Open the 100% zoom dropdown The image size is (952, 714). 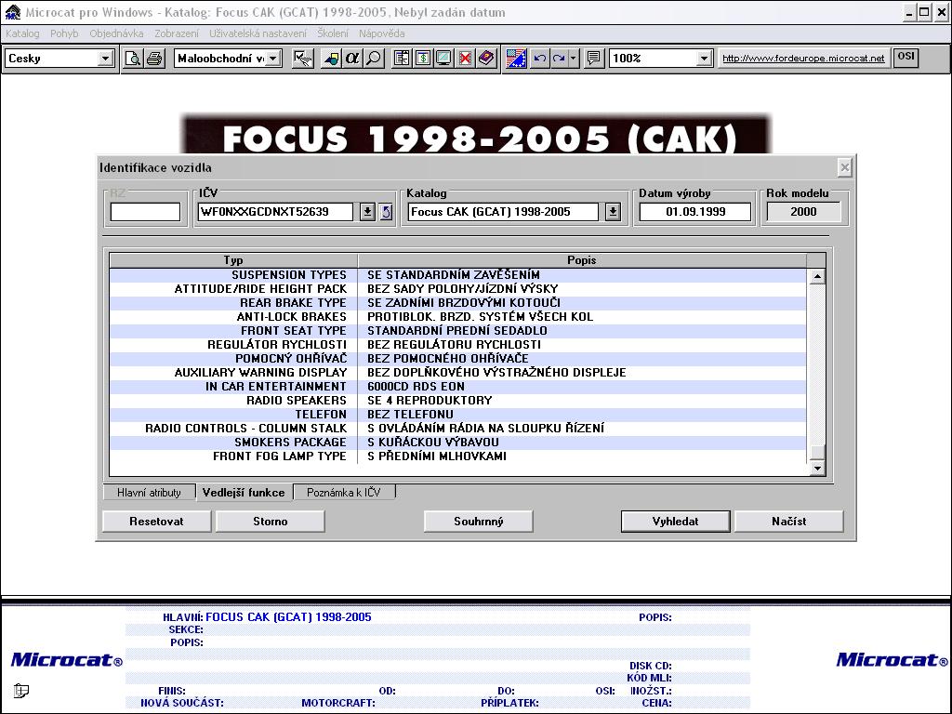click(704, 59)
